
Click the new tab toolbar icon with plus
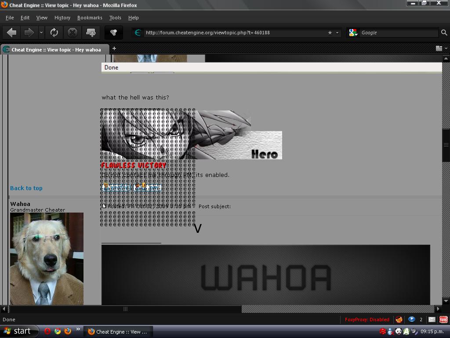point(91,33)
